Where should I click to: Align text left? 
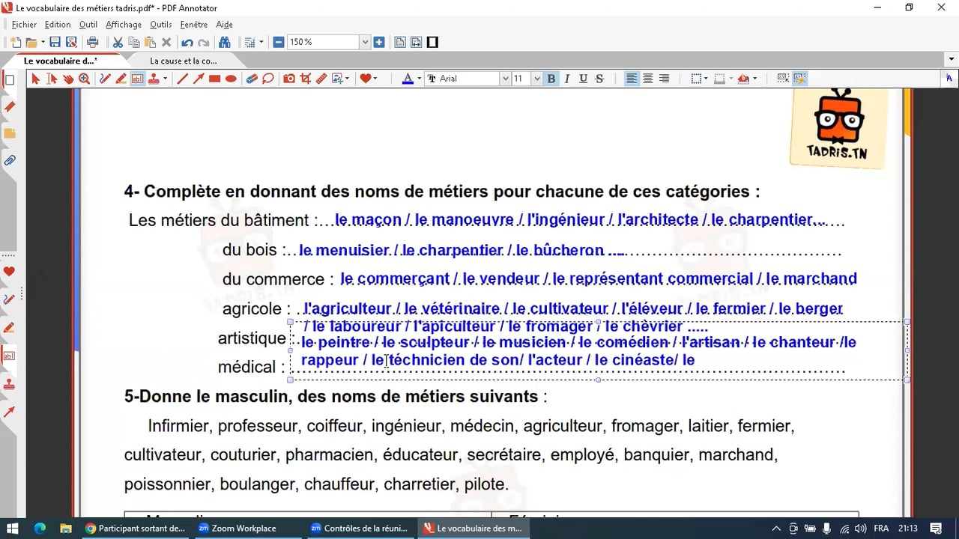coord(632,79)
